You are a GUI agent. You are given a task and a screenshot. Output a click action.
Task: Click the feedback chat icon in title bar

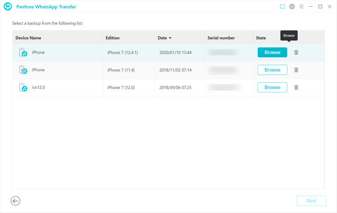tap(283, 7)
